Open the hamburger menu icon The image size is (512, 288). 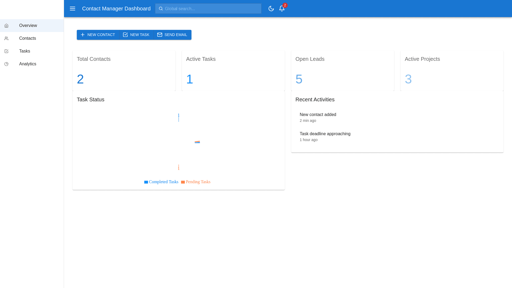(x=73, y=9)
